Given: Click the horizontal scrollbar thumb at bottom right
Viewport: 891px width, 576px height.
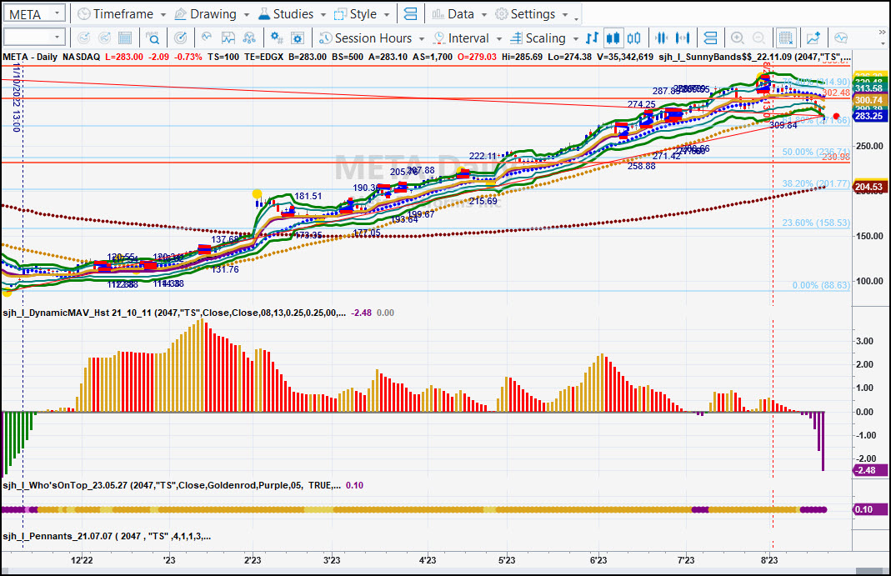Looking at the screenshot, I should point(868,571).
